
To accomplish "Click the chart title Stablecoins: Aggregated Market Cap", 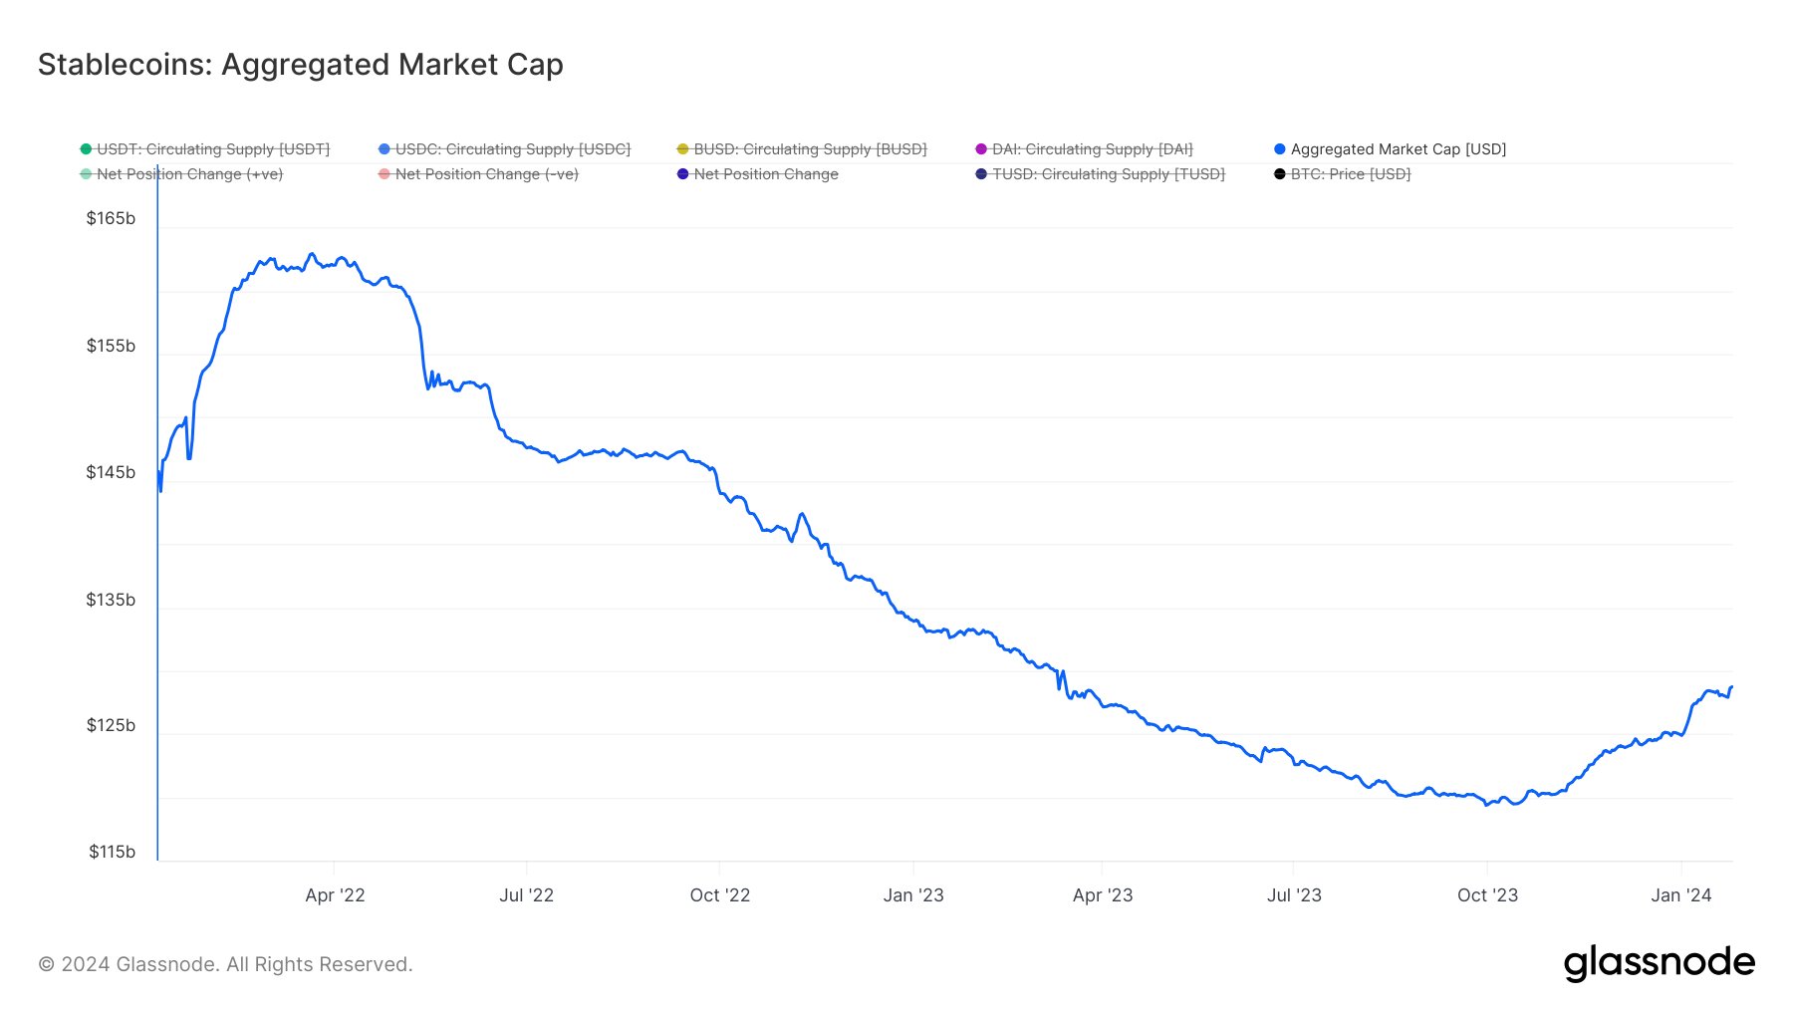I will click(x=301, y=65).
